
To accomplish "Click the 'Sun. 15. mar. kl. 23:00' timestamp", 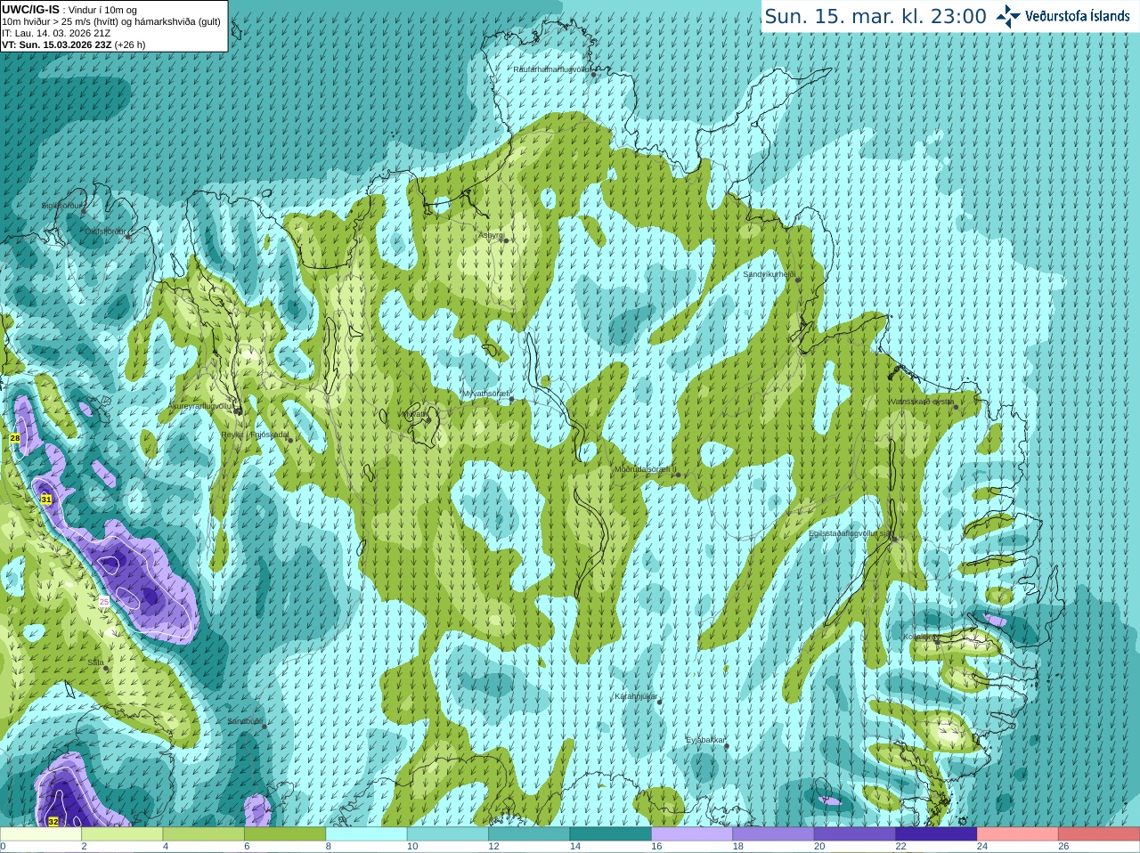I will click(875, 16).
